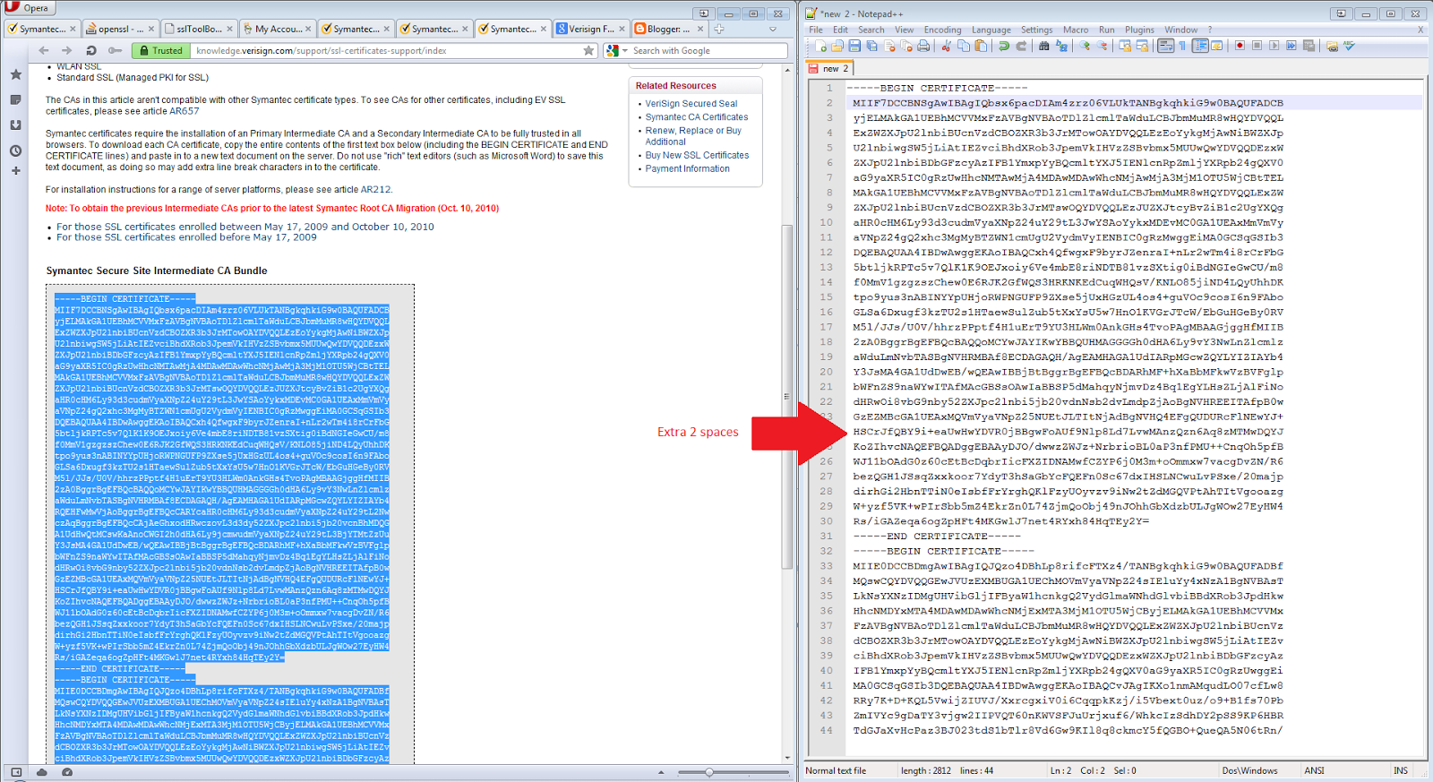Open Find using the binoculars icon
1433x782 pixels.
click(1043, 46)
